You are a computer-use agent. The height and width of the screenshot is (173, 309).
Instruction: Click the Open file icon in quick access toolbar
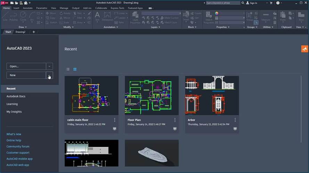(x=17, y=3)
